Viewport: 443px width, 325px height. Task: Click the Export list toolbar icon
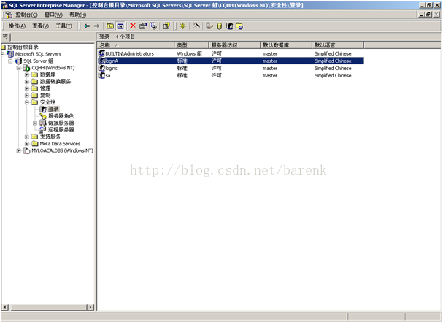pyautogui.click(x=153, y=26)
